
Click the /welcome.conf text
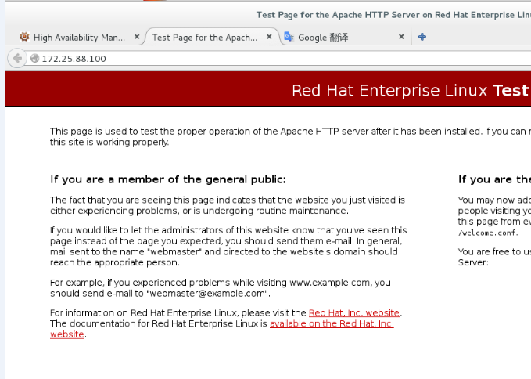click(488, 233)
